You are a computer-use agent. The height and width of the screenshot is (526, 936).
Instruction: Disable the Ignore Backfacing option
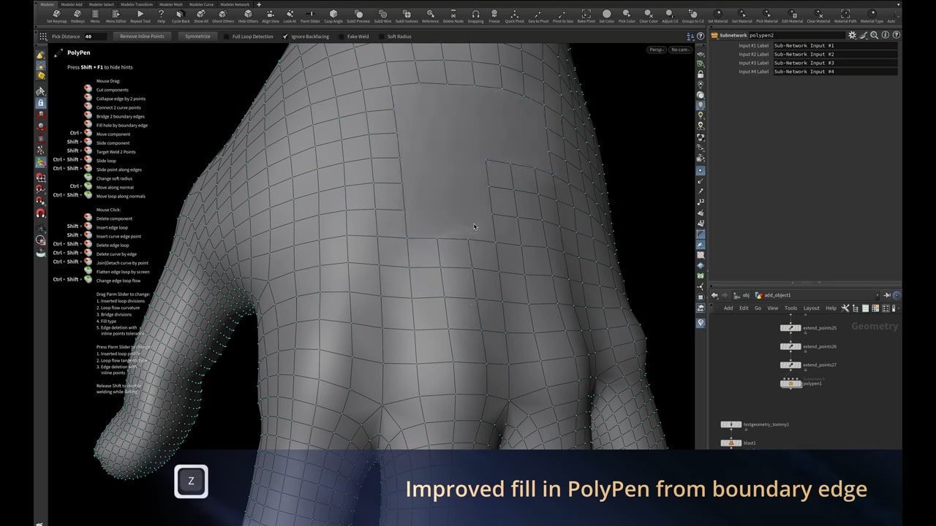(285, 36)
